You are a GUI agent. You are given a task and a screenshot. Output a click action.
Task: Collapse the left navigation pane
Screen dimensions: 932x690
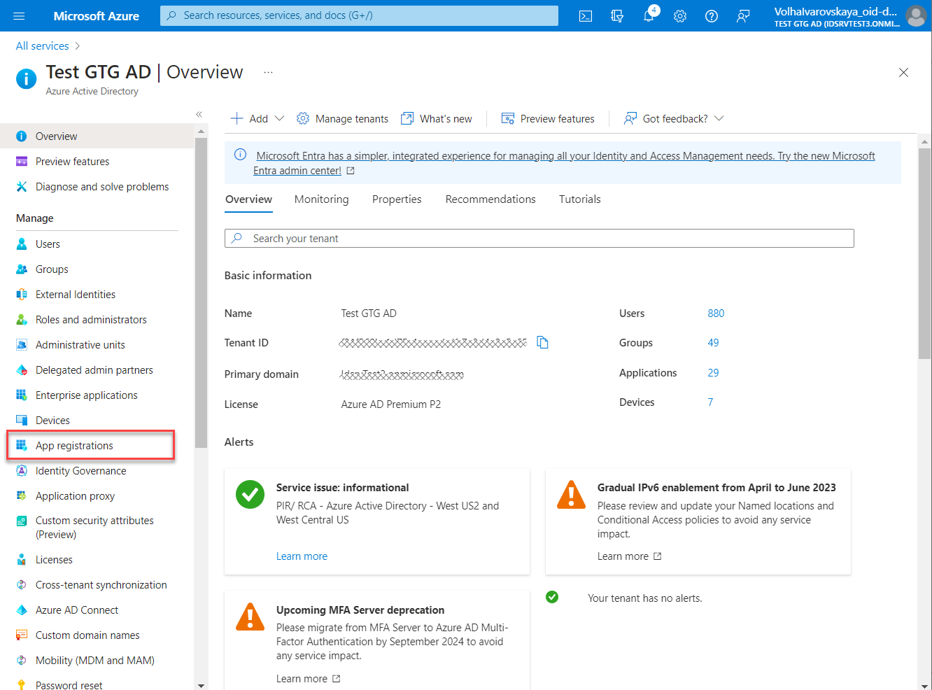pyautogui.click(x=199, y=114)
